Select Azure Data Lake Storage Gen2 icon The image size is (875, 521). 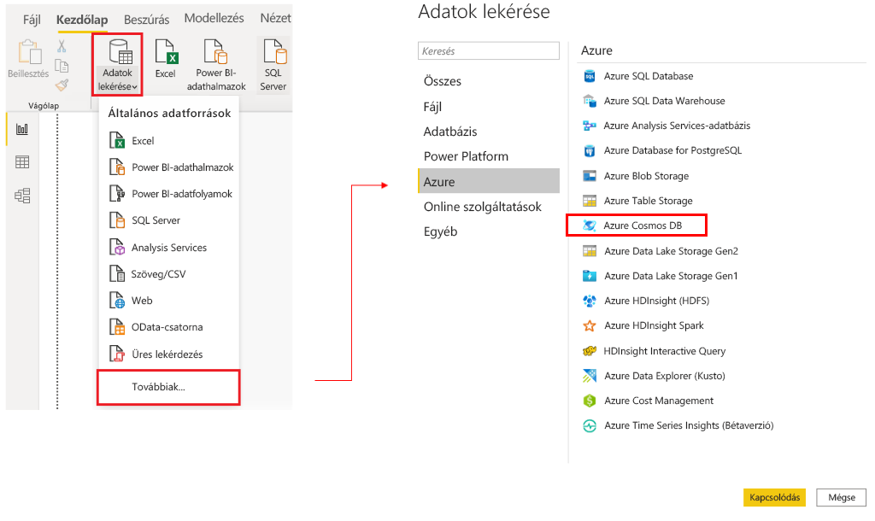point(590,251)
